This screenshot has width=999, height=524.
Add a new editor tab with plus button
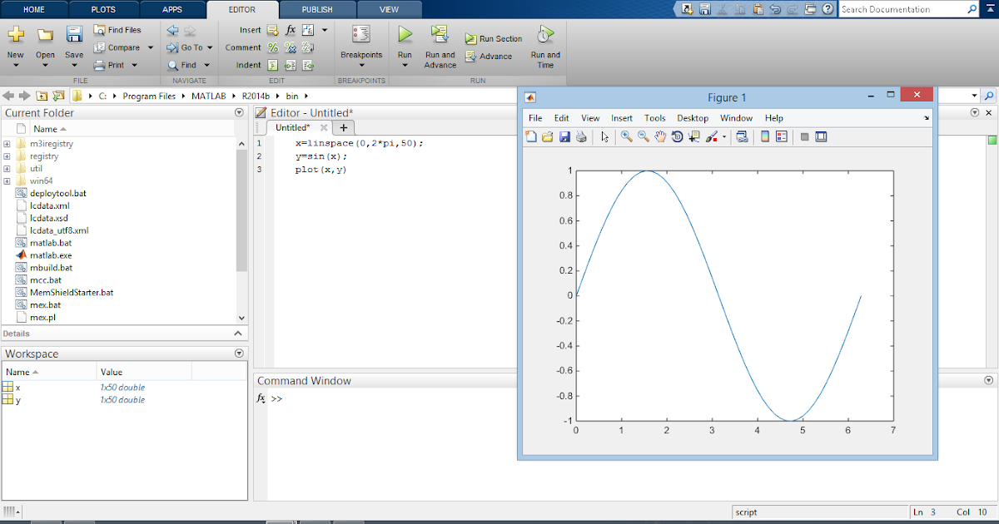click(x=343, y=127)
